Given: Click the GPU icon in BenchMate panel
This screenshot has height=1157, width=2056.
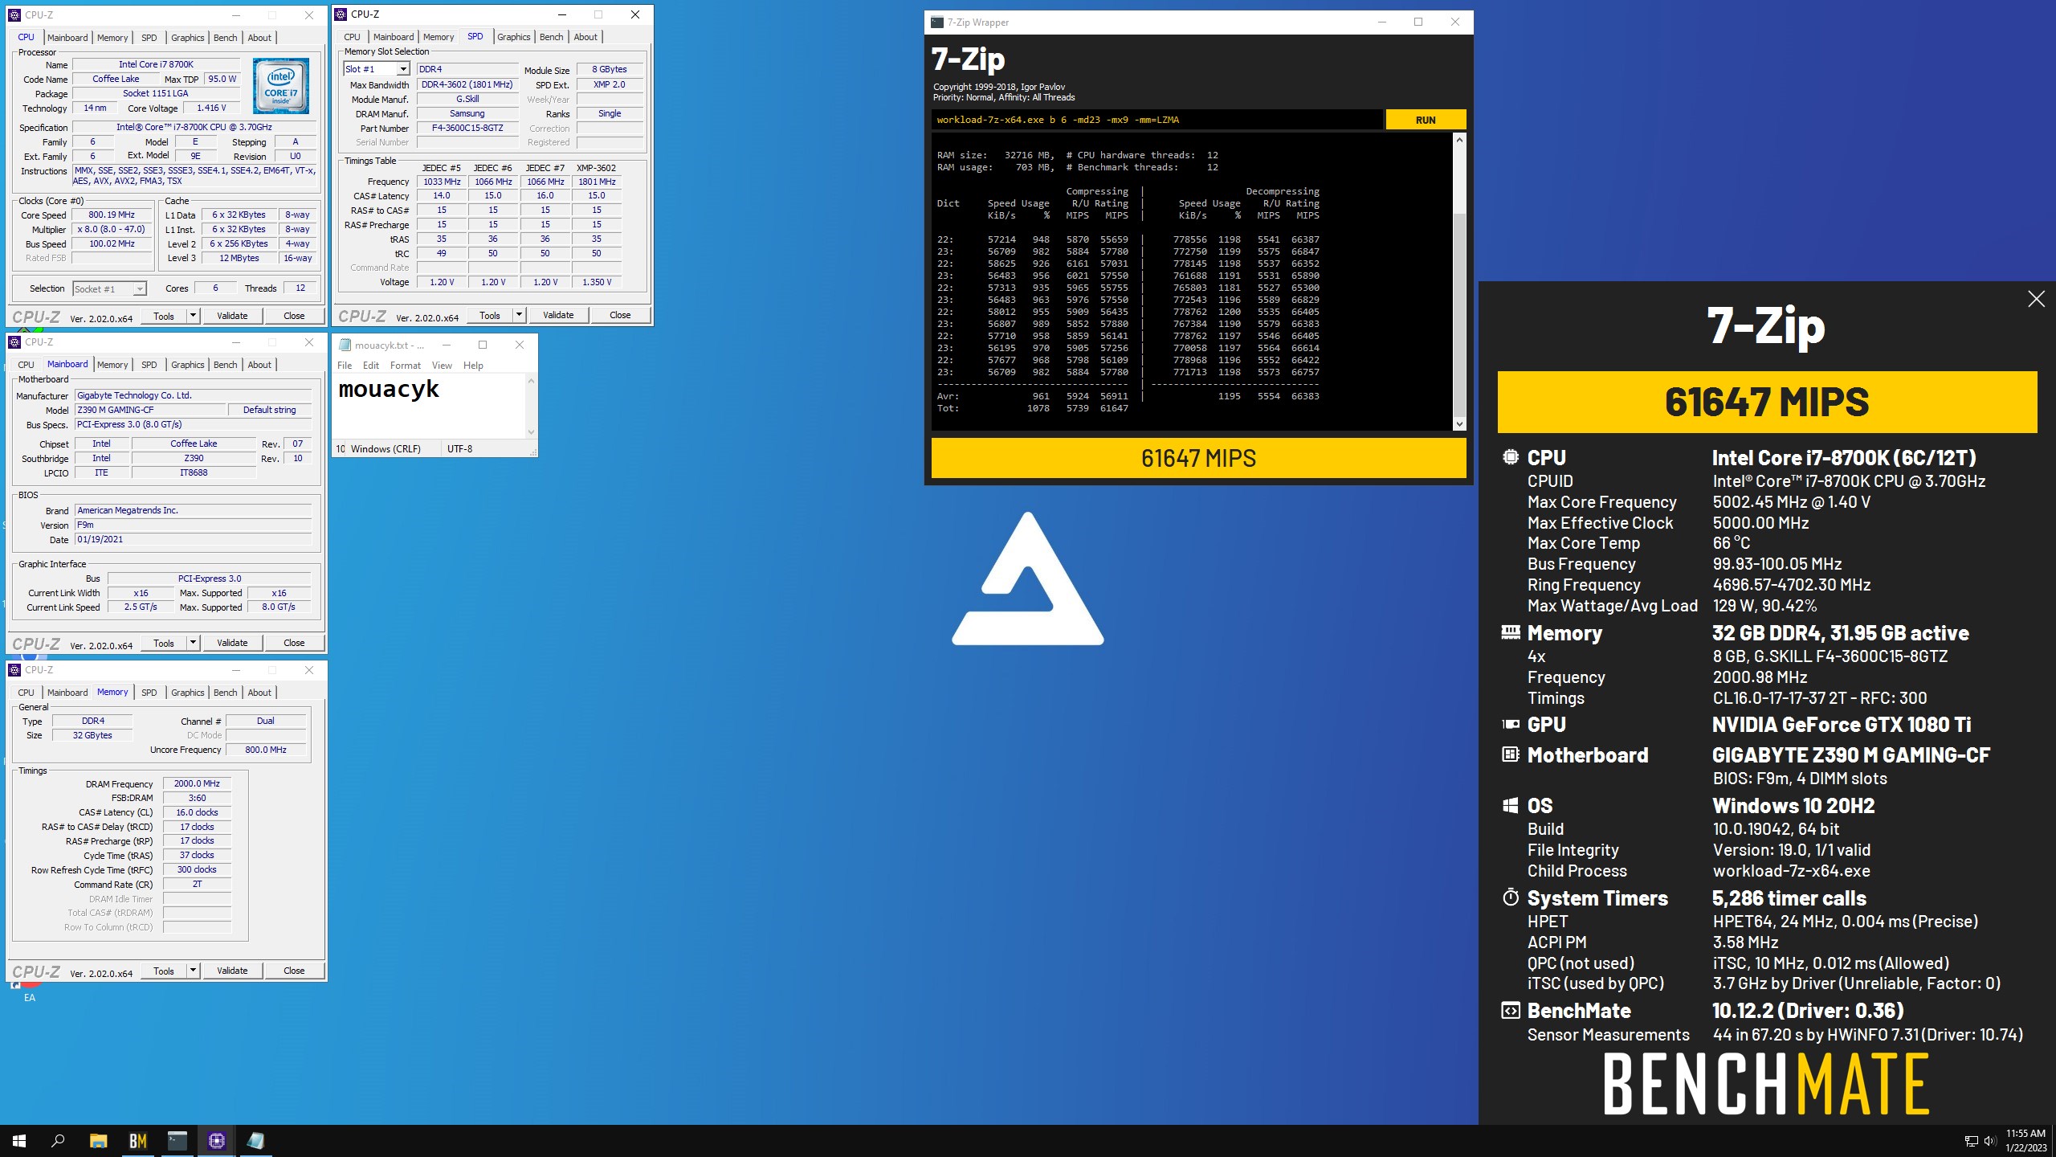Looking at the screenshot, I should (1511, 724).
